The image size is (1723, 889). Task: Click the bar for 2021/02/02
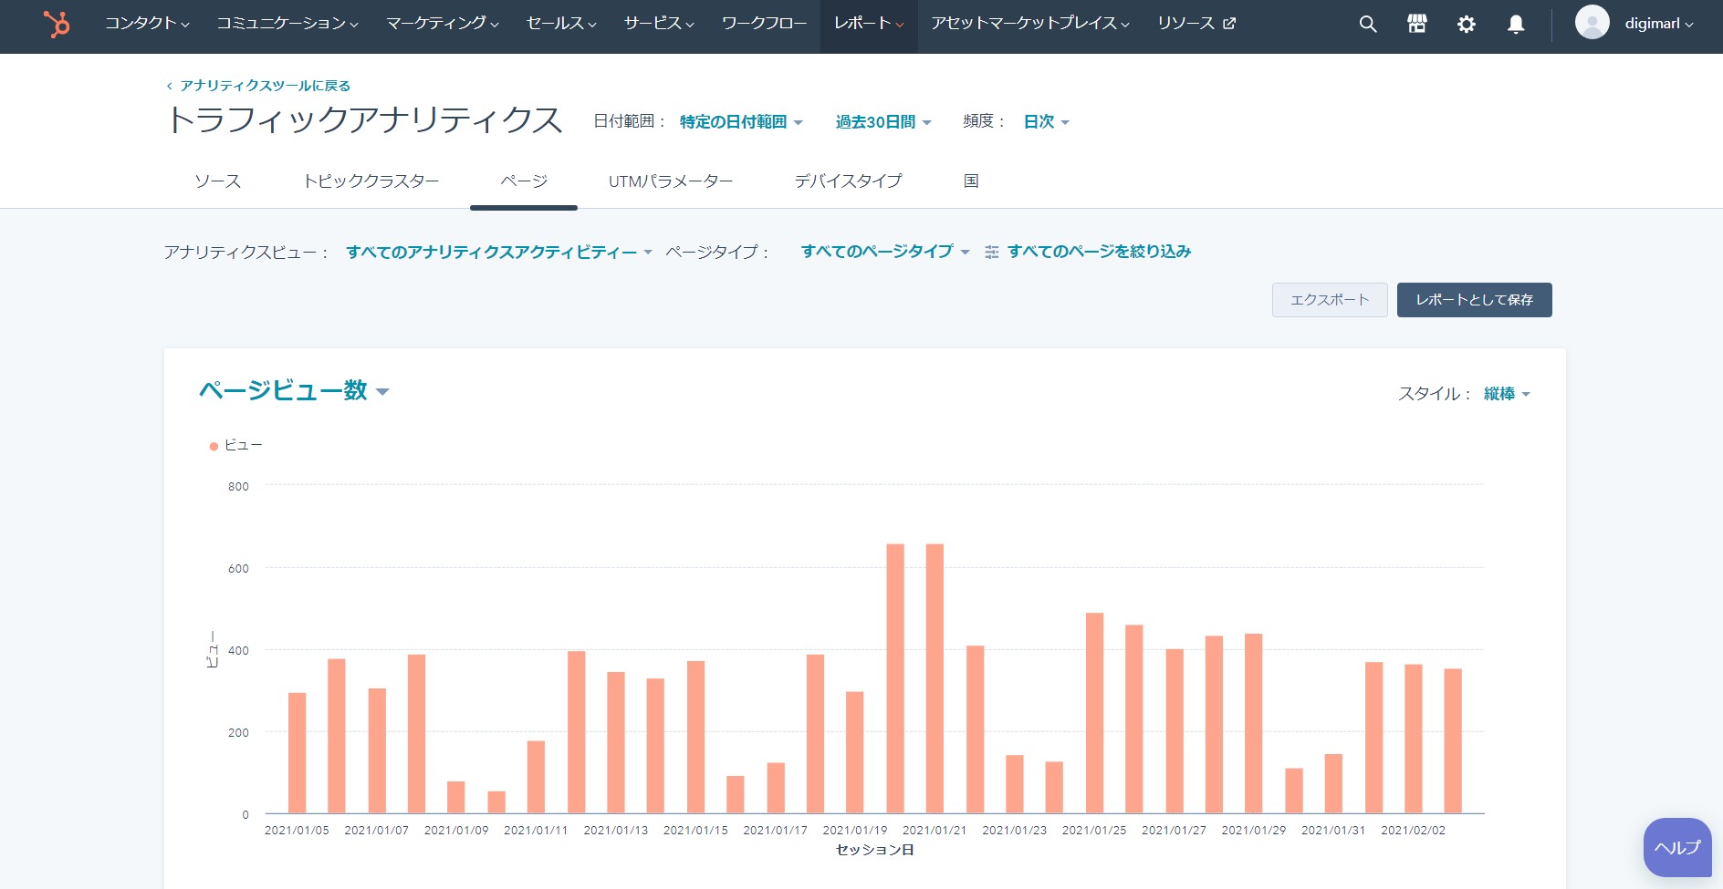[1413, 739]
